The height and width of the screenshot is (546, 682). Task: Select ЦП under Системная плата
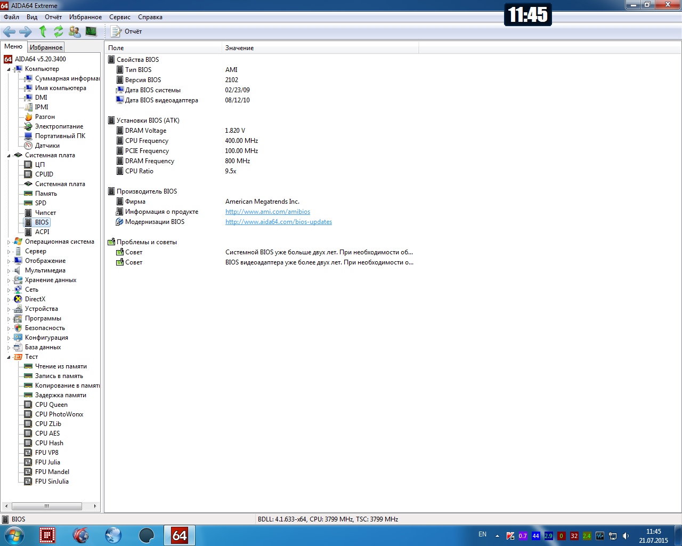(x=40, y=165)
